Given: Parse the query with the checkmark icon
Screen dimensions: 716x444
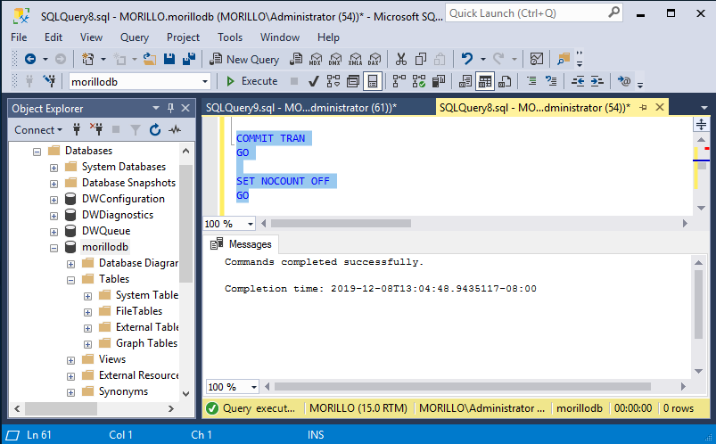Looking at the screenshot, I should pyautogui.click(x=313, y=81).
